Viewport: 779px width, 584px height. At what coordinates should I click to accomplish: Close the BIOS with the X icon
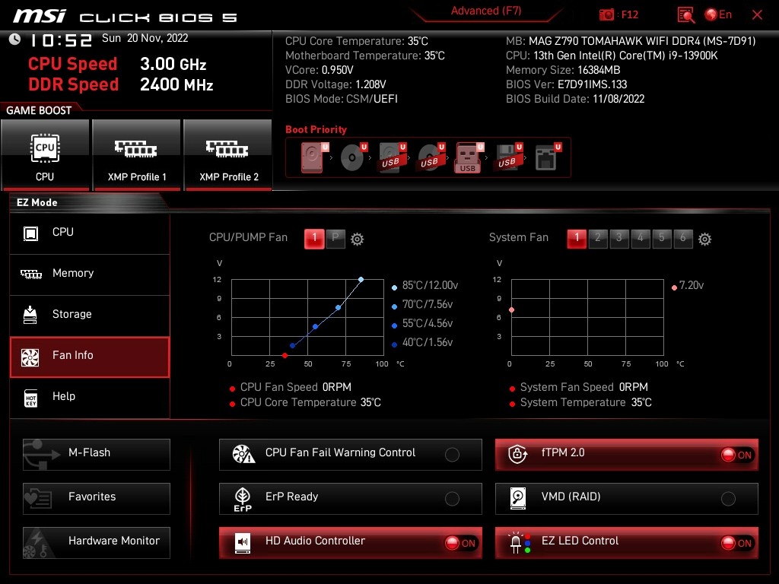click(757, 15)
